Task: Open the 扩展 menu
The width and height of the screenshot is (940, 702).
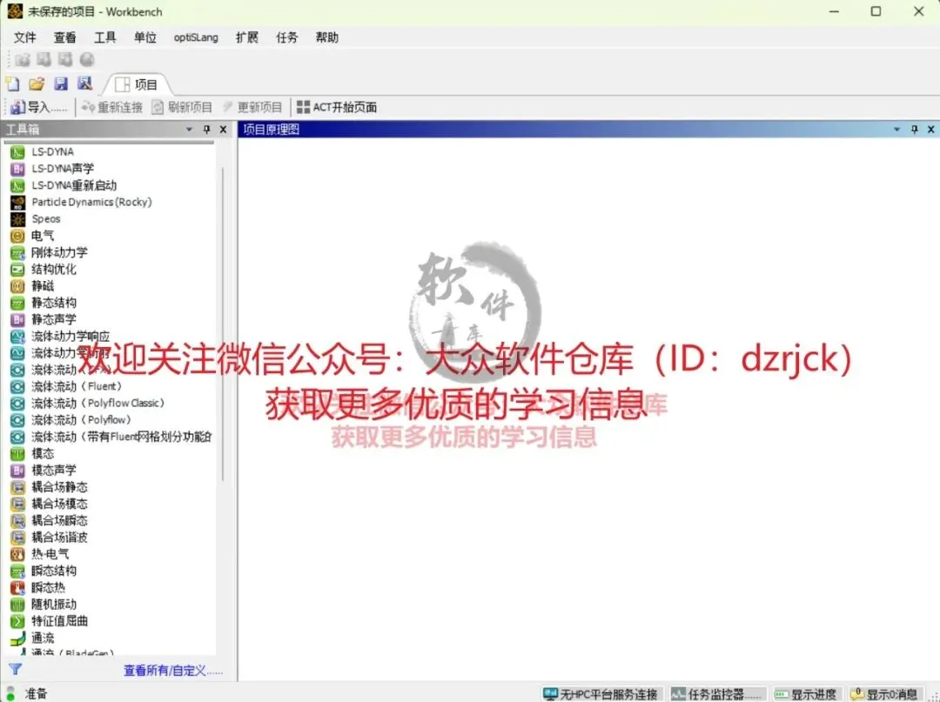Action: (x=247, y=37)
